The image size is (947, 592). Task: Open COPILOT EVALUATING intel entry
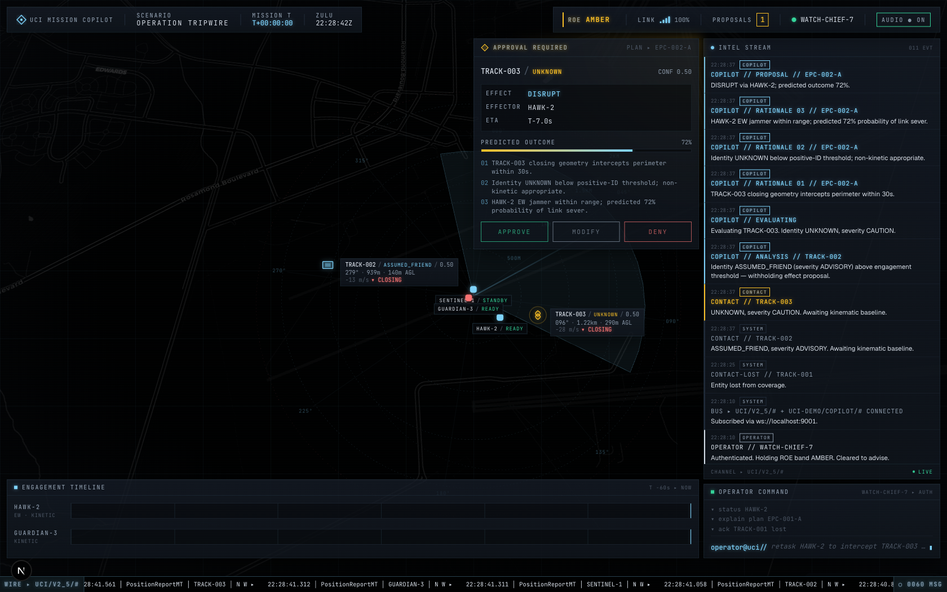pyautogui.click(x=821, y=221)
